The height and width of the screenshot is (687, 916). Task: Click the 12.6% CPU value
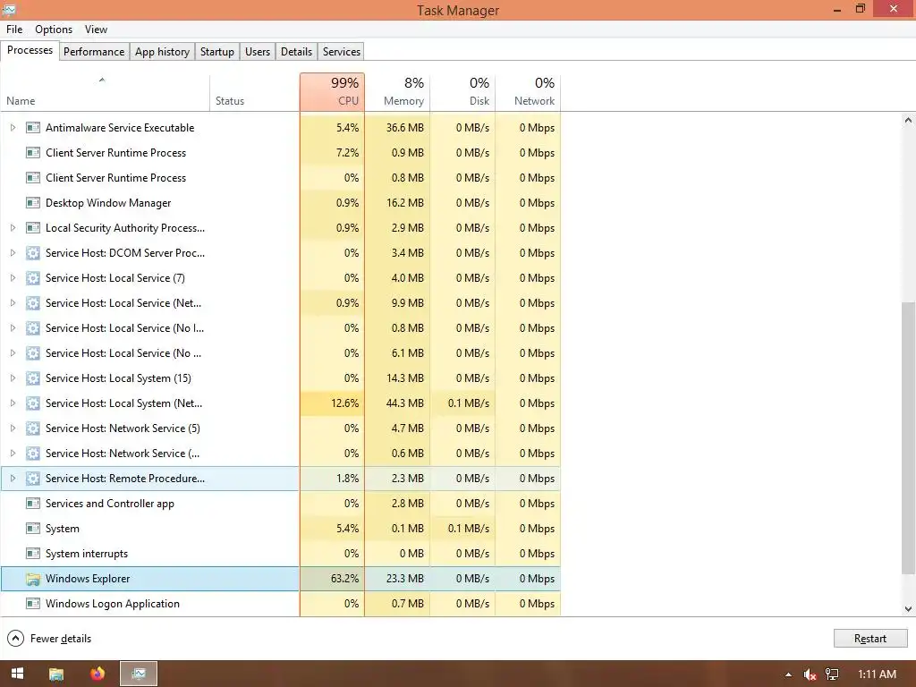point(344,403)
